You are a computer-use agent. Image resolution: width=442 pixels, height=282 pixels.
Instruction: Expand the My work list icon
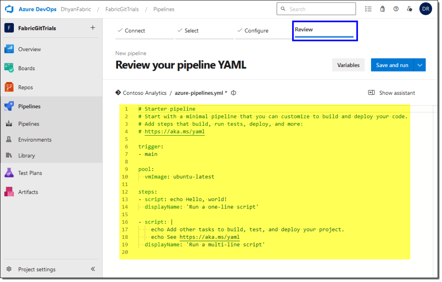pos(368,9)
